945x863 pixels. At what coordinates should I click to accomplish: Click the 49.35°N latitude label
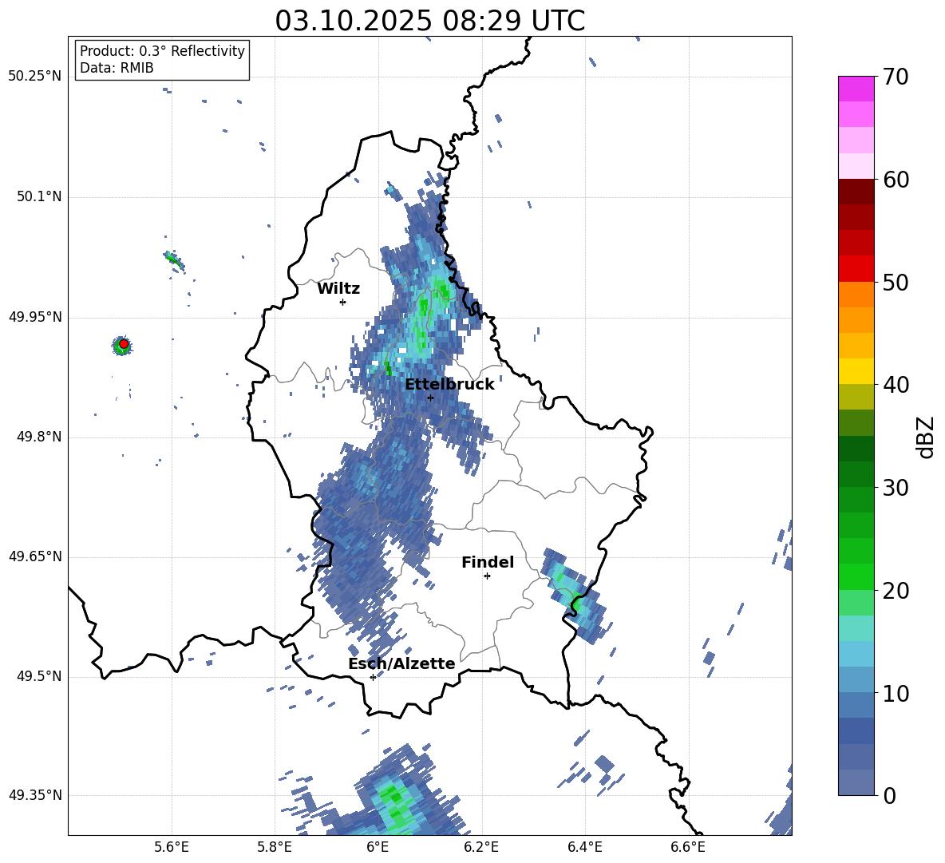tap(35, 795)
